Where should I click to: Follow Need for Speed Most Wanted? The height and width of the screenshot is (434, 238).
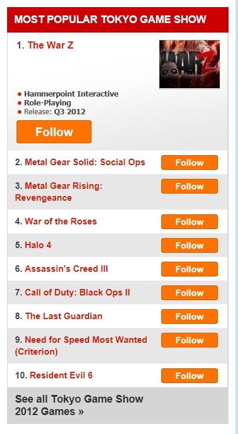pos(190,340)
